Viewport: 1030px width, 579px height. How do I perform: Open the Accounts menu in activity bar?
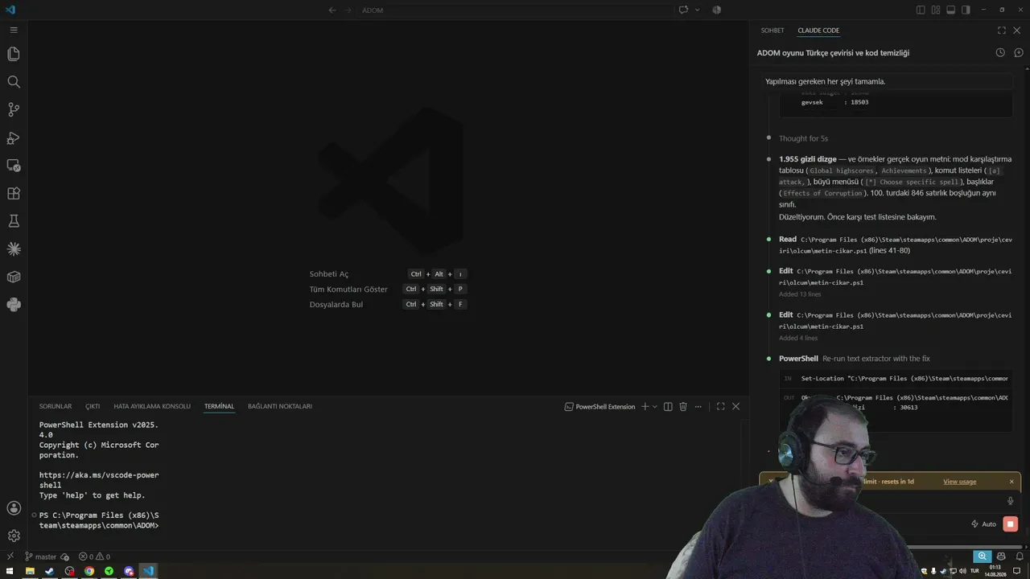click(x=14, y=508)
